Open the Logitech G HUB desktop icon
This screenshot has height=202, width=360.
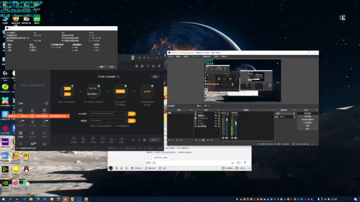(5, 73)
